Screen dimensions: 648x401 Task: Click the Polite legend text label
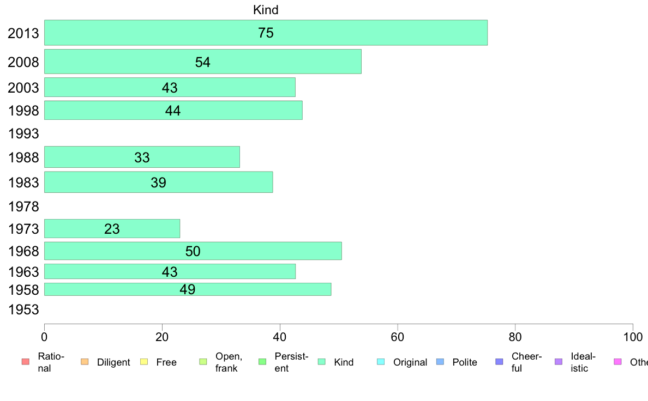coord(465,362)
